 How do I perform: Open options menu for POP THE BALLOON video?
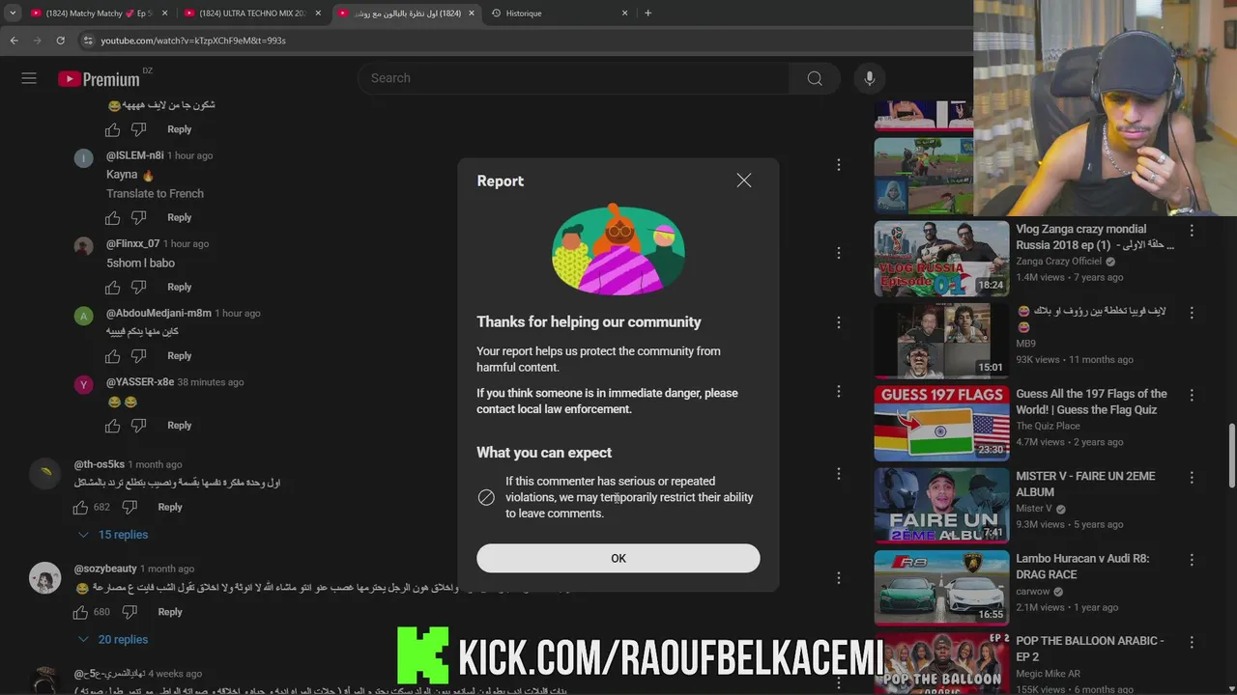click(x=1192, y=642)
